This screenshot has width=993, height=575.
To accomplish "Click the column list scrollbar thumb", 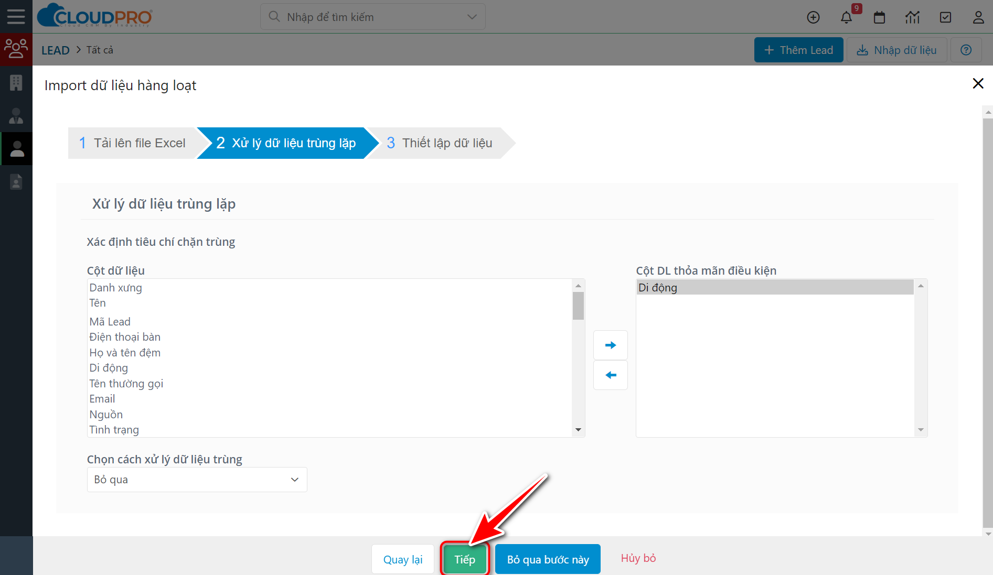I will click(578, 306).
